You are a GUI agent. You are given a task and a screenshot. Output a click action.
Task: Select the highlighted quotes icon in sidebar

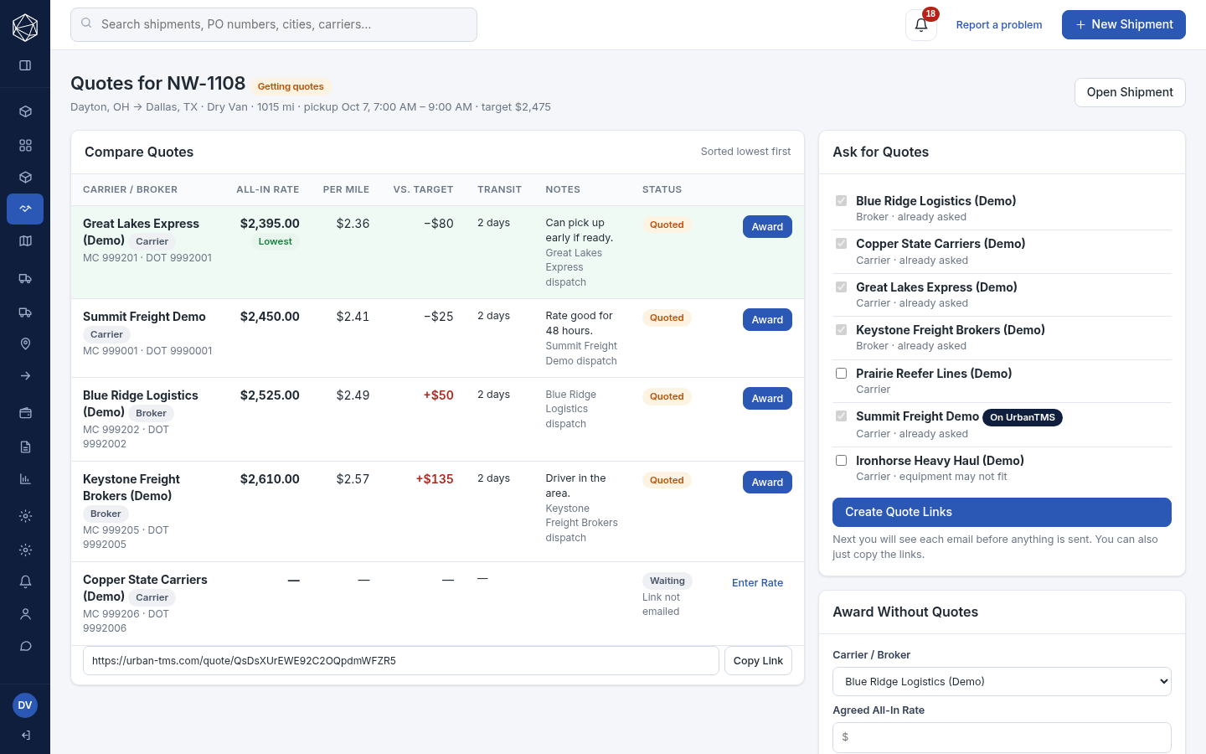click(25, 209)
